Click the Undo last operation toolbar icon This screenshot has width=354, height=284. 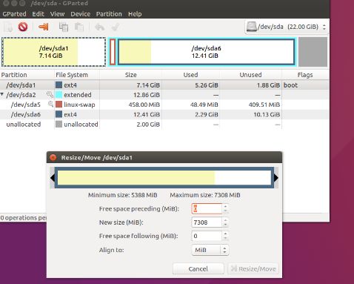pos(99,27)
